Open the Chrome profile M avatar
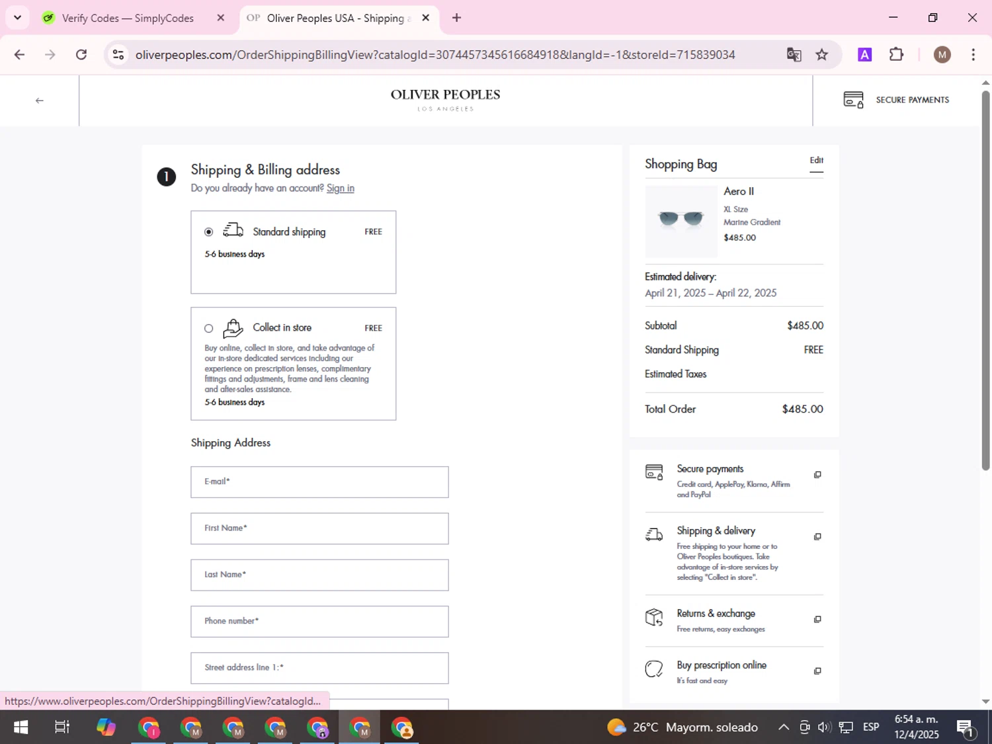Viewport: 992px width, 744px height. pyautogui.click(x=942, y=55)
